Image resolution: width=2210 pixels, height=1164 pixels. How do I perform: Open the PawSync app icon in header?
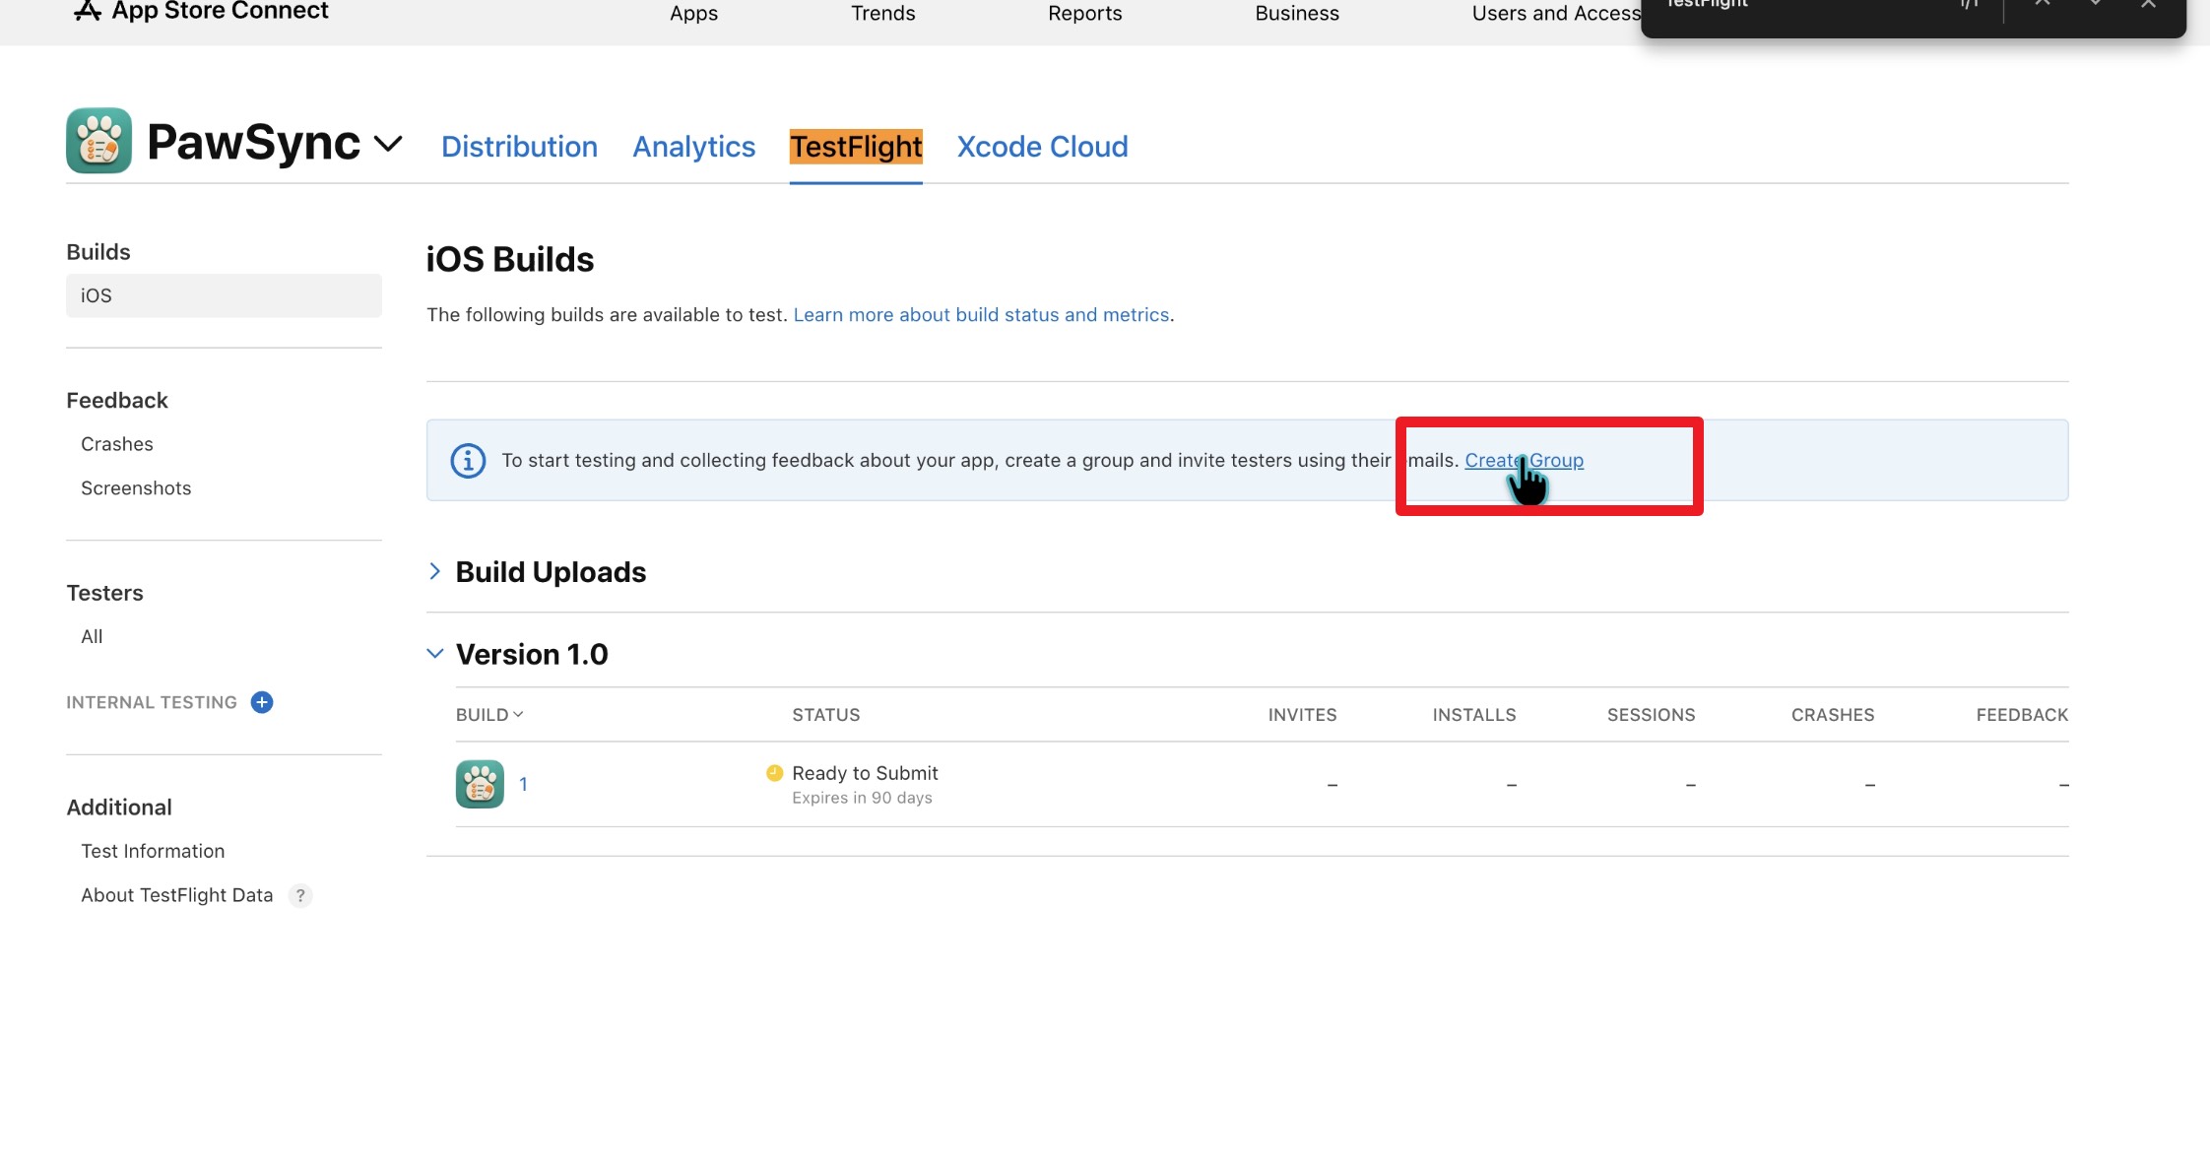(98, 141)
